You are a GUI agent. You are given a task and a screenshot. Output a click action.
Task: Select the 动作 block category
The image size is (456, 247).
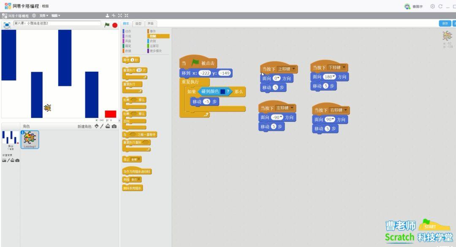tap(128, 31)
